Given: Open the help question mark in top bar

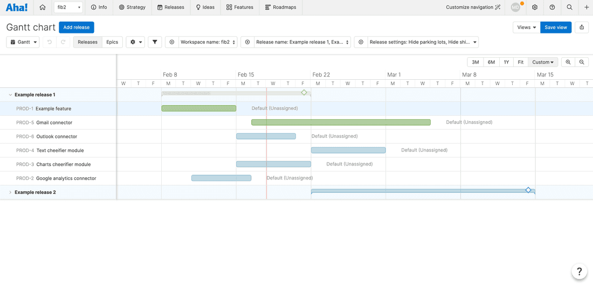Looking at the screenshot, I should tap(552, 7).
